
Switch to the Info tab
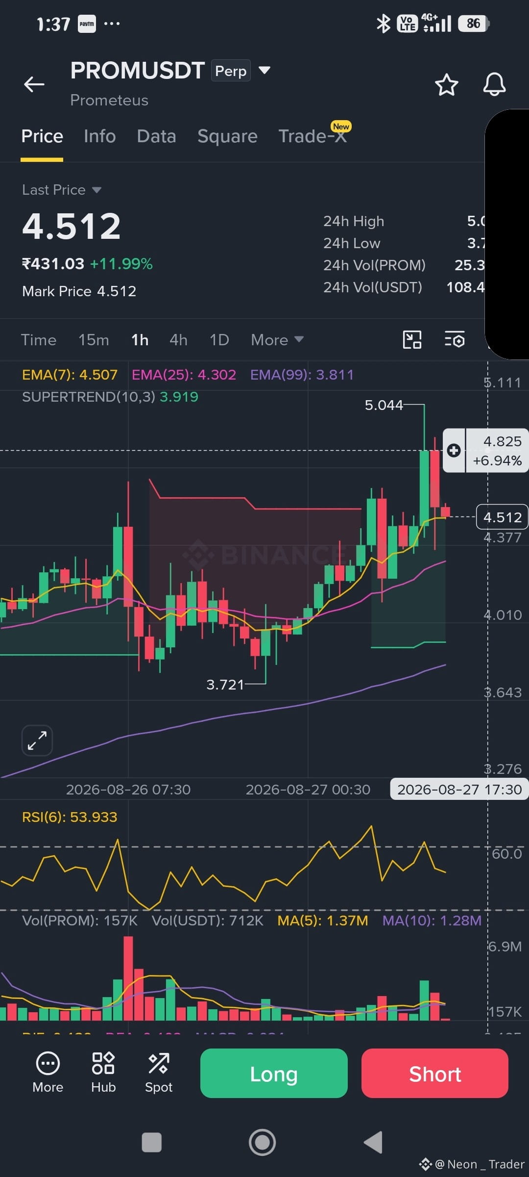click(x=100, y=136)
